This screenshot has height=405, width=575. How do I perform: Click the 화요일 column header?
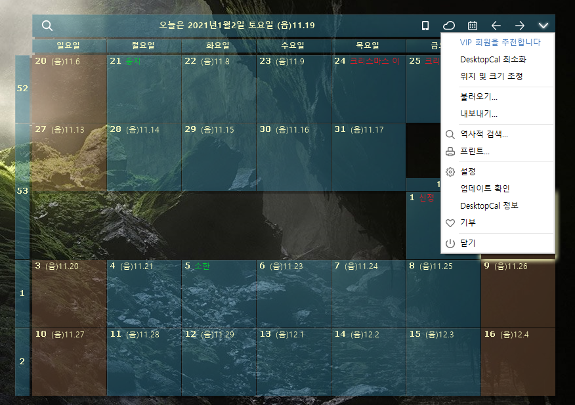219,45
